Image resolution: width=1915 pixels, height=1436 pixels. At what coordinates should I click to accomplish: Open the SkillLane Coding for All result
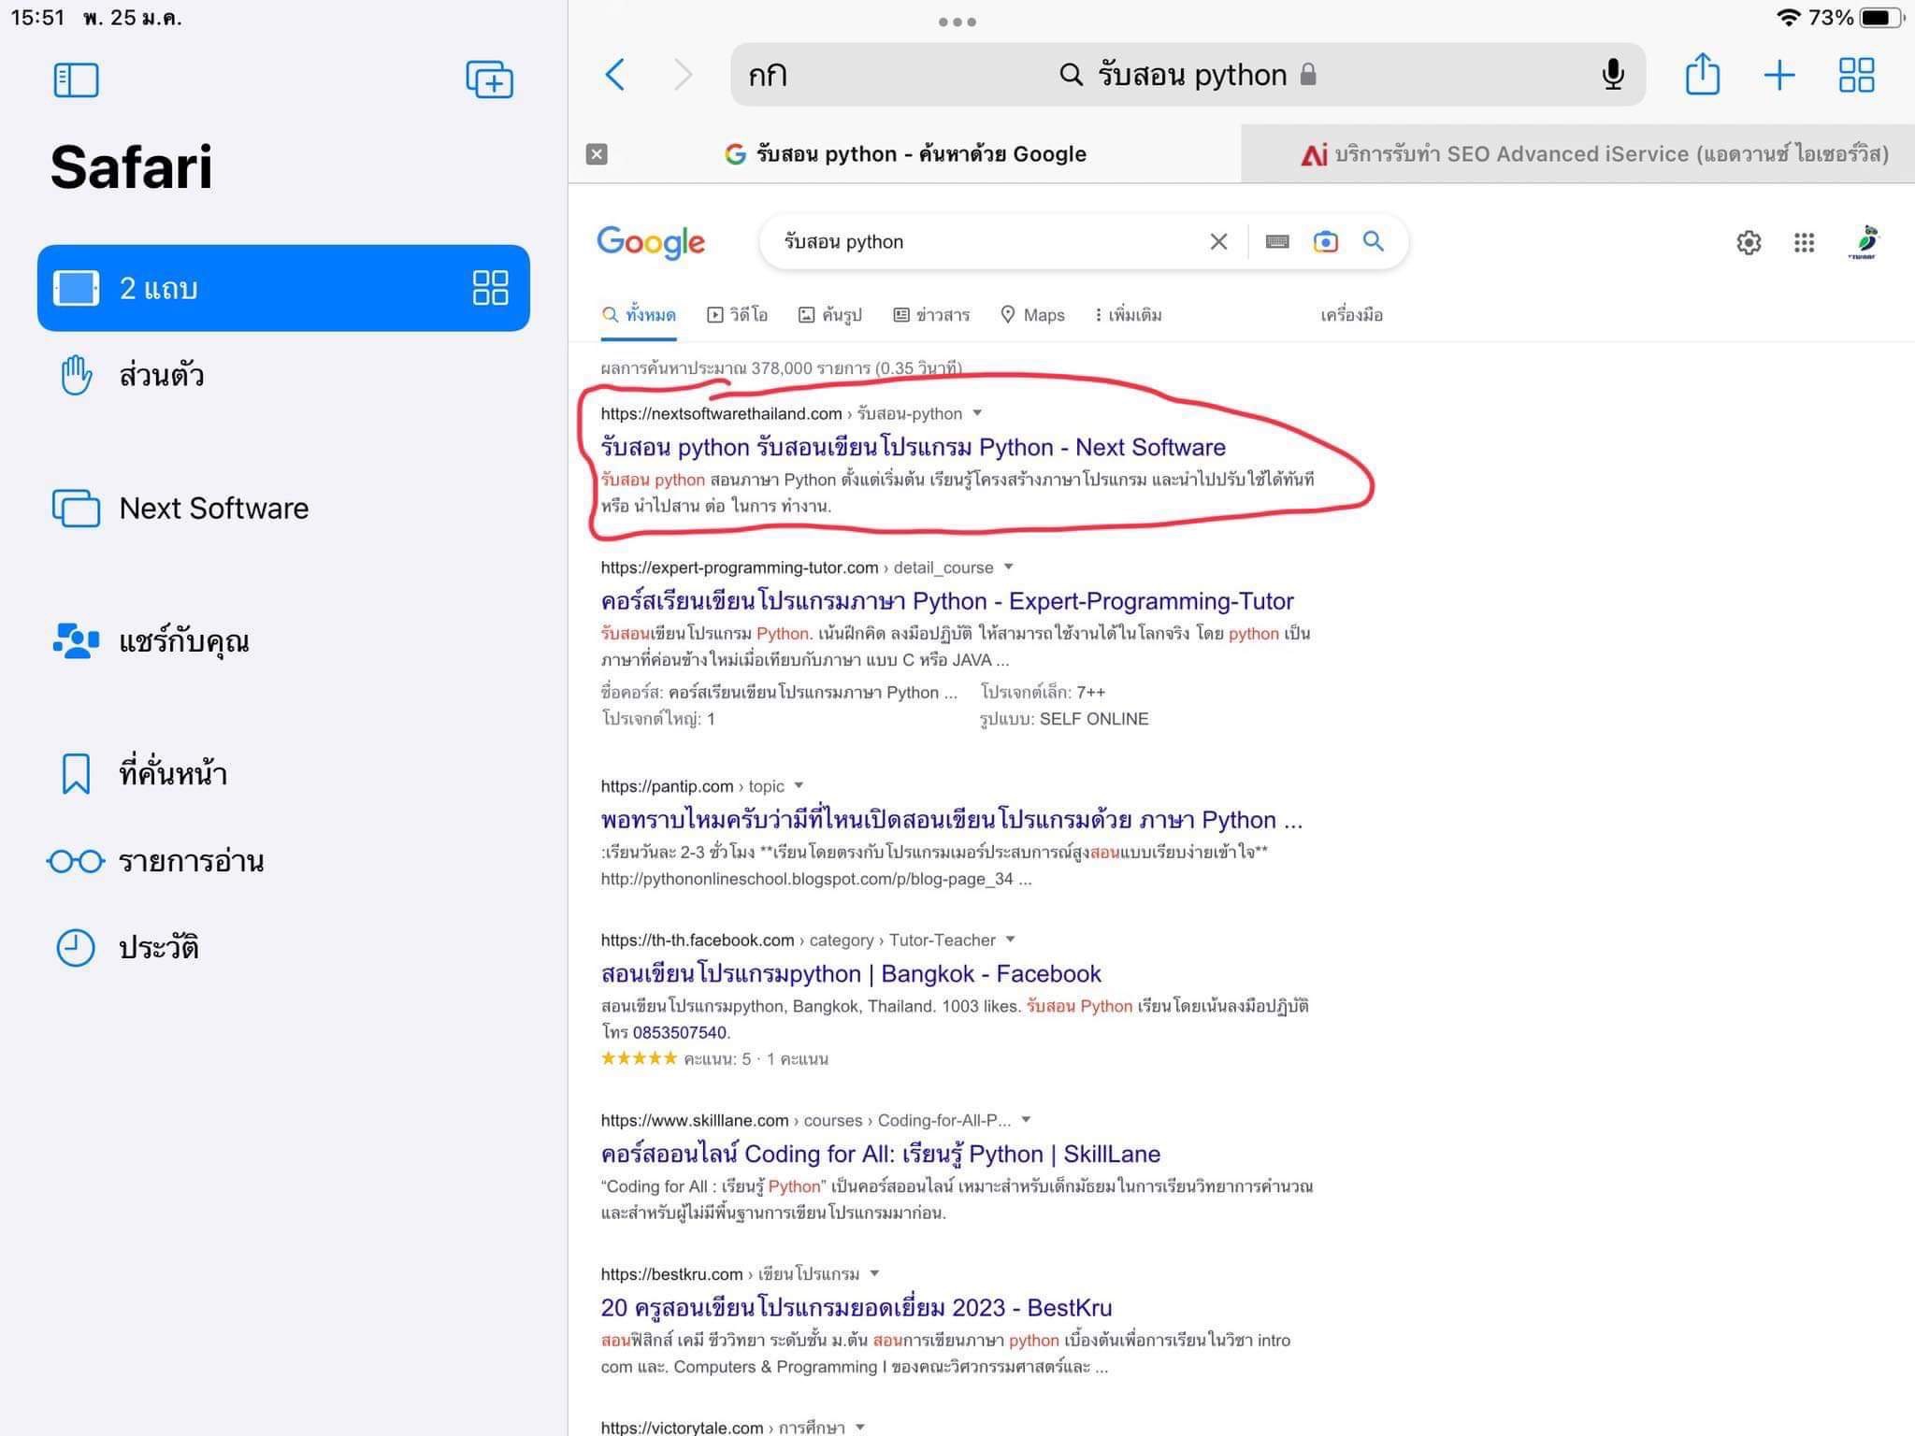(880, 1154)
